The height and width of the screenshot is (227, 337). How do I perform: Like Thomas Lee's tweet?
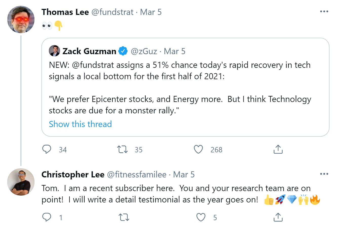coord(198,149)
